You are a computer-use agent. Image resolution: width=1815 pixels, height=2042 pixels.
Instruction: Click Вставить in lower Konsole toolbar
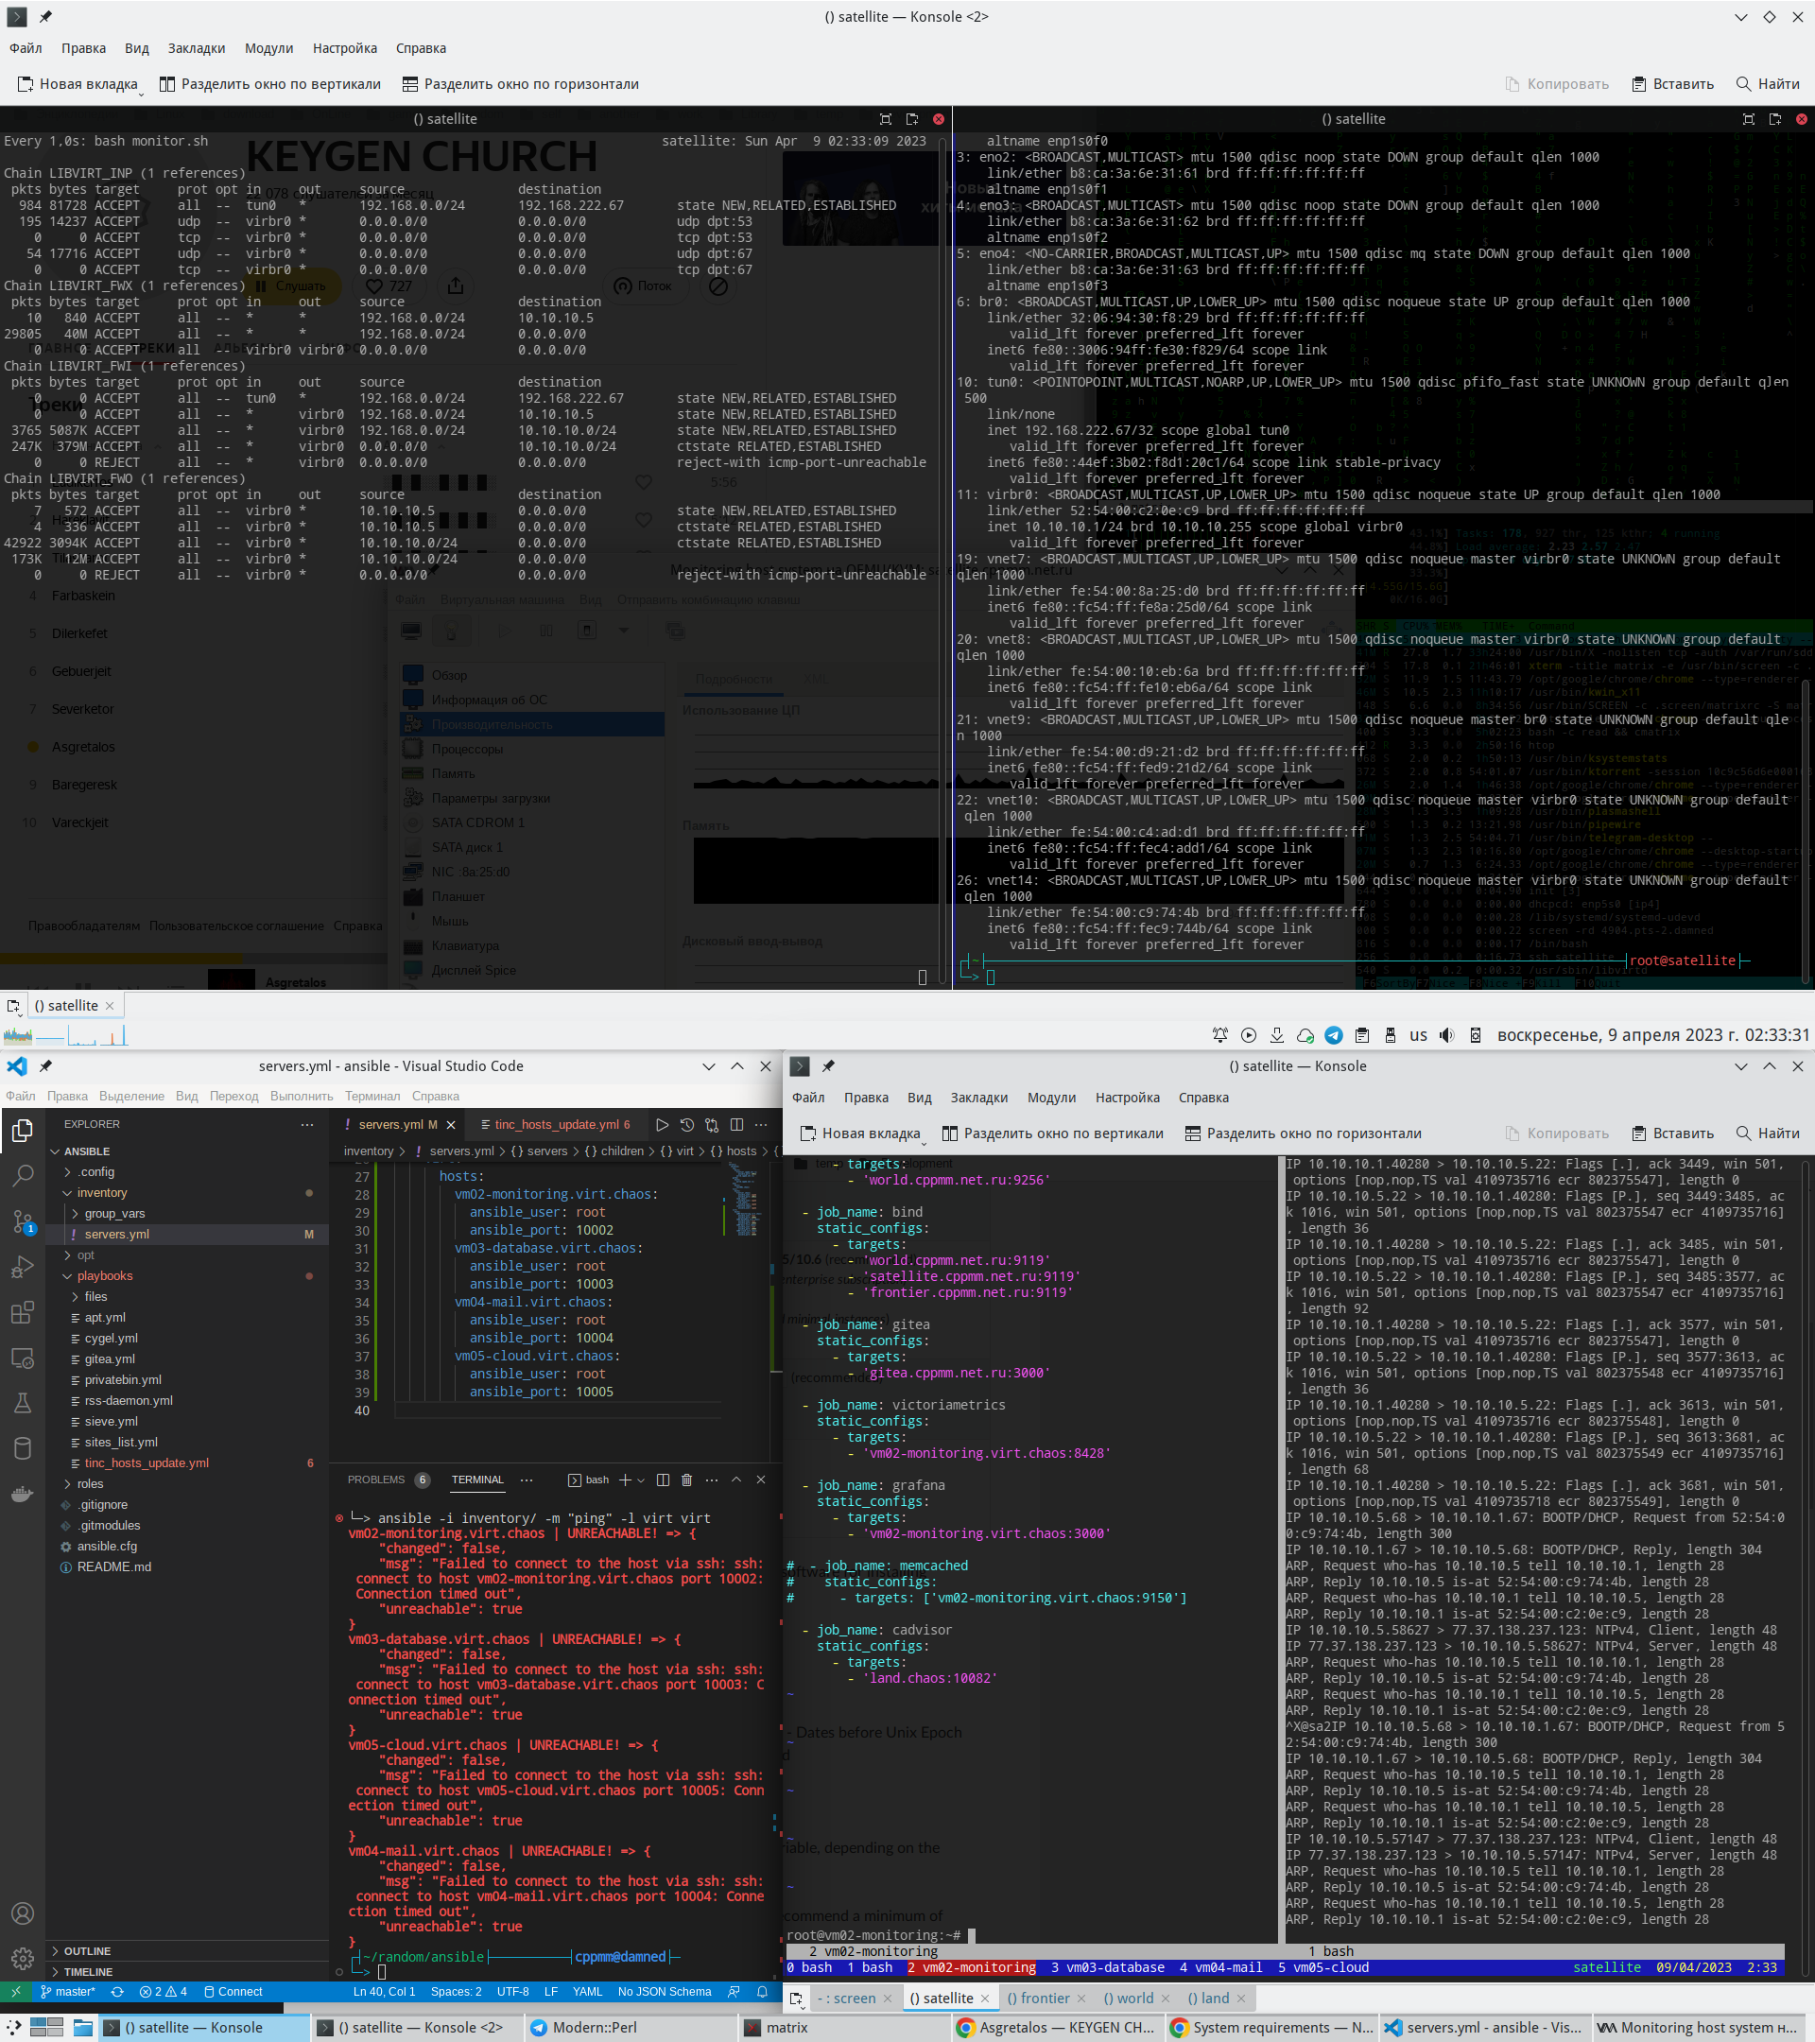tap(1673, 1133)
